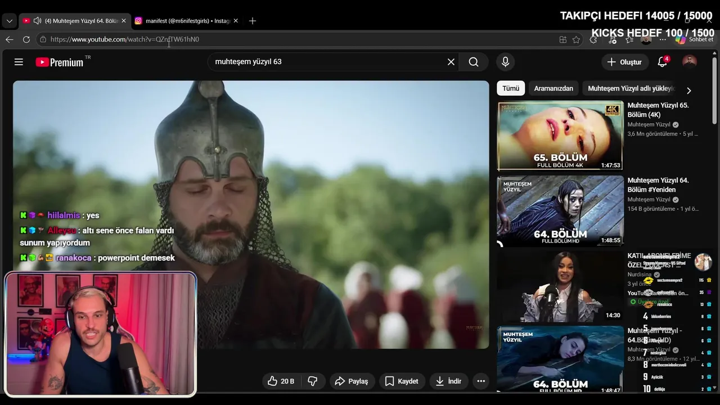Reload the page with the refresh icon
This screenshot has height=405, width=720.
pyautogui.click(x=26, y=39)
